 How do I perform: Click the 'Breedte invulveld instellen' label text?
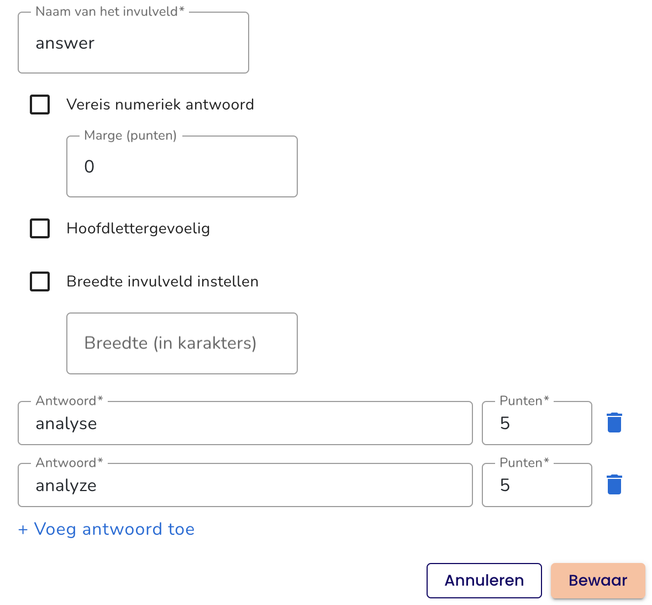[162, 281]
